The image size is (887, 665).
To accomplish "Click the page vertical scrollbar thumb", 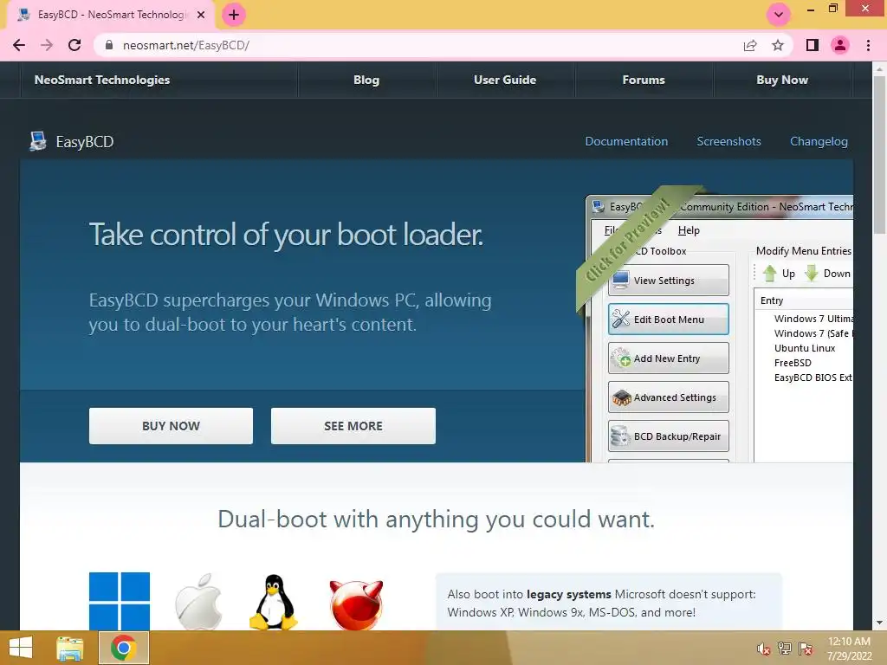I will pyautogui.click(x=879, y=154).
